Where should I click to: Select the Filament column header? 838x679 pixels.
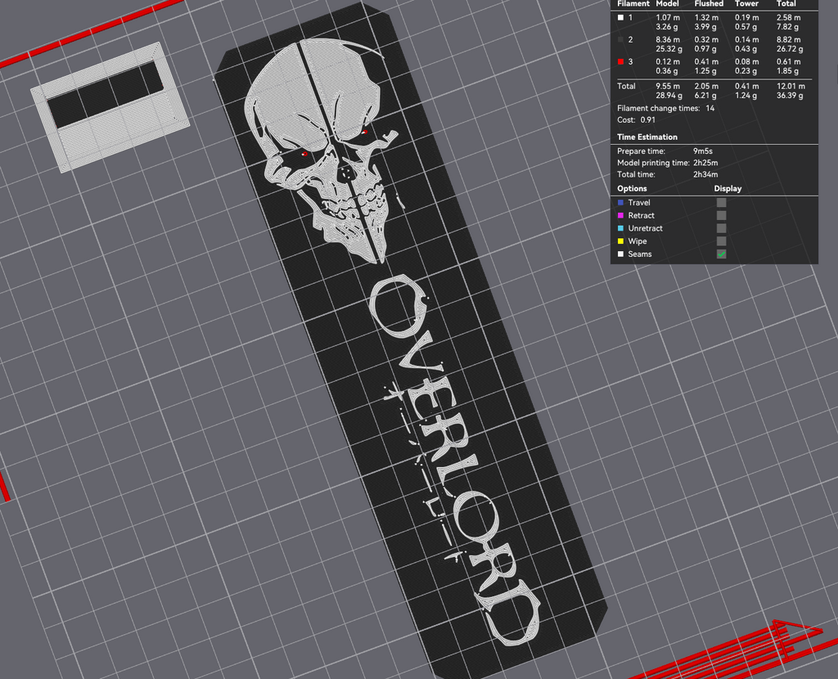[x=633, y=4]
